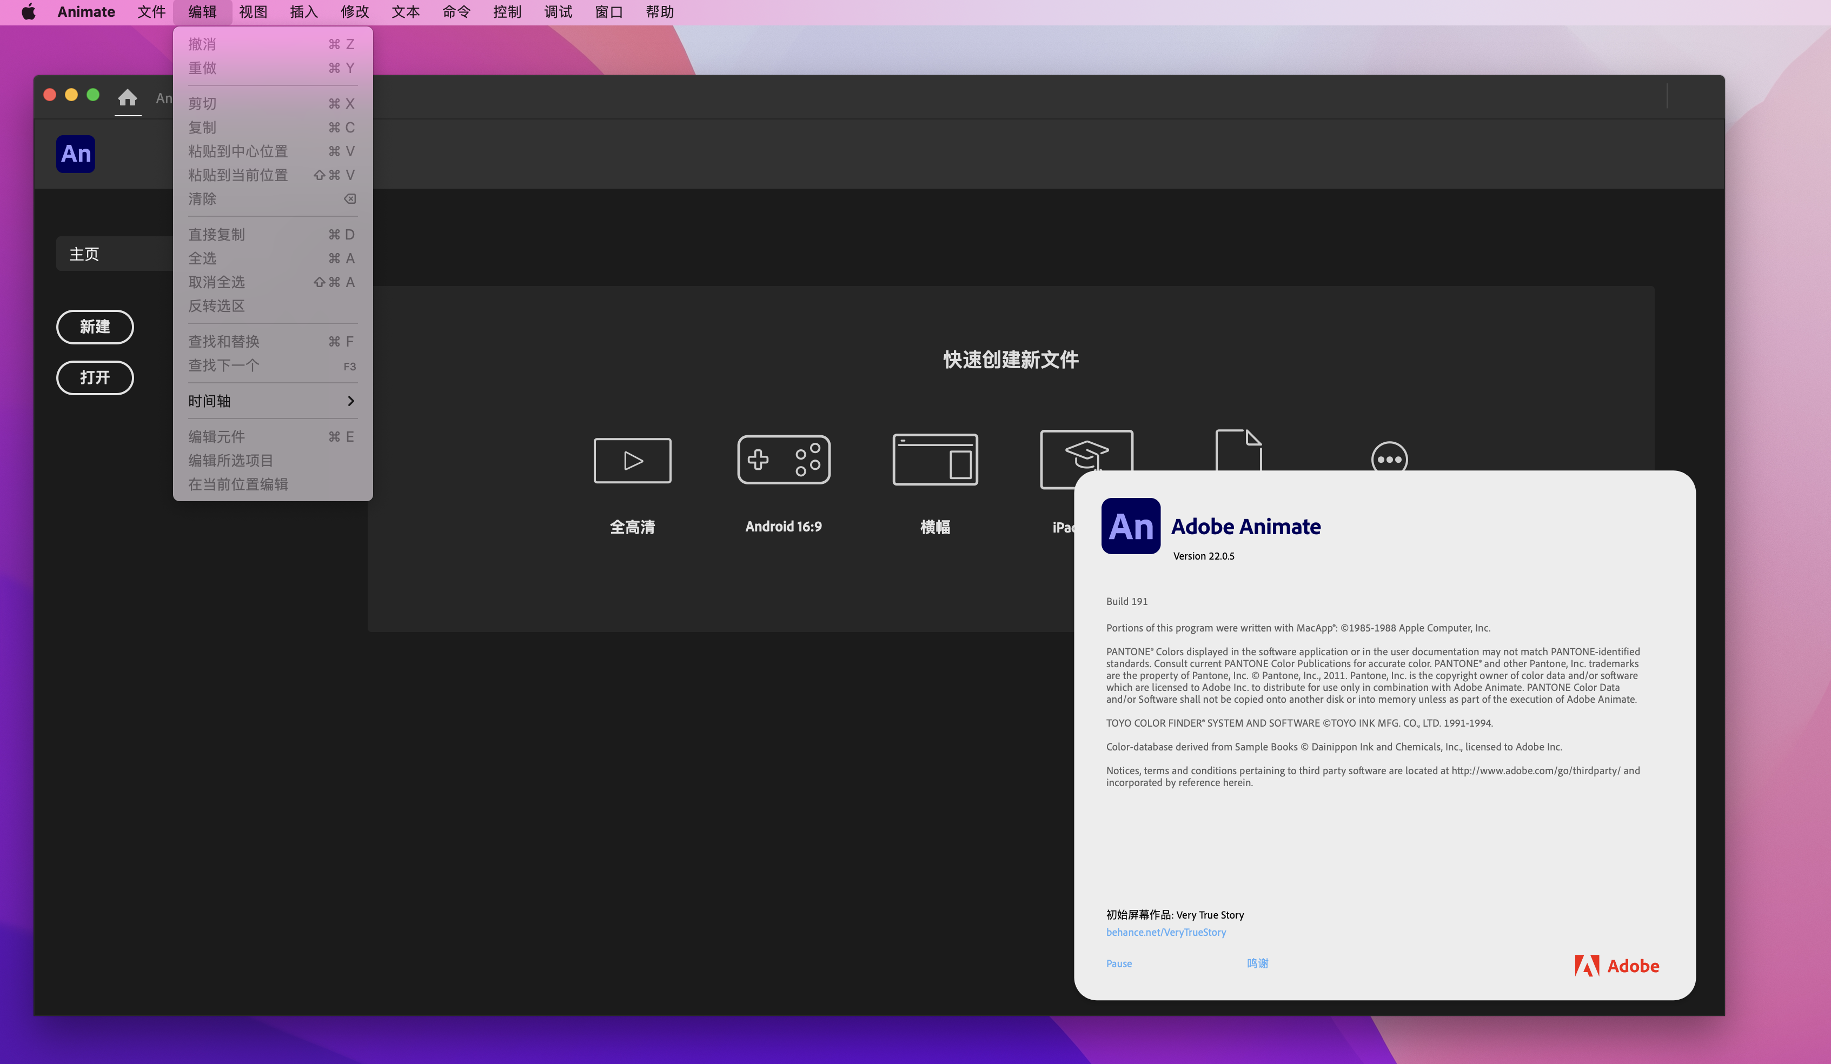The height and width of the screenshot is (1064, 1831).
Task: Open the behance.net/VeryTrueStory link
Action: (x=1165, y=932)
